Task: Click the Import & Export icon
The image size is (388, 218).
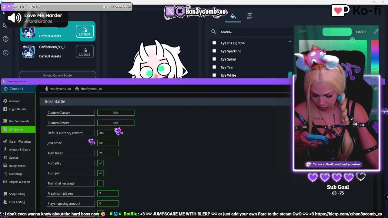Action: click(5, 182)
